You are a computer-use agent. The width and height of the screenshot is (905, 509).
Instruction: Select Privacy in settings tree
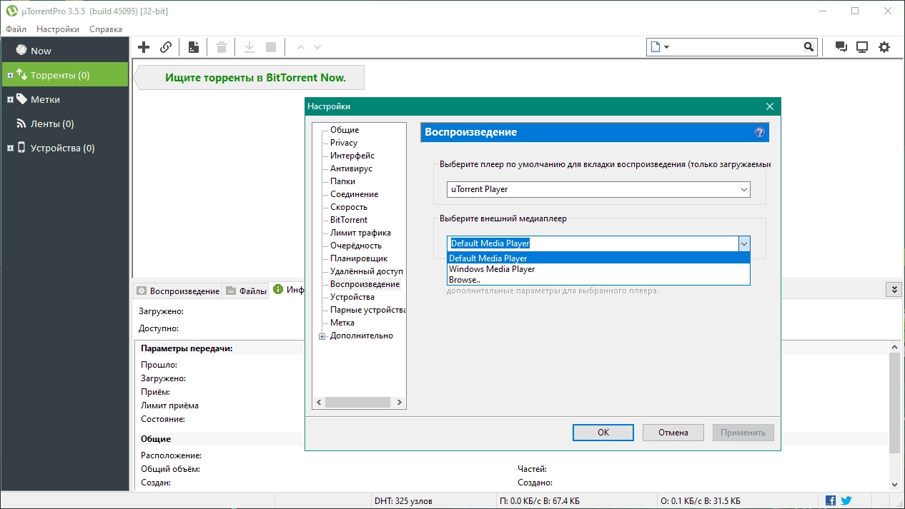tap(344, 143)
